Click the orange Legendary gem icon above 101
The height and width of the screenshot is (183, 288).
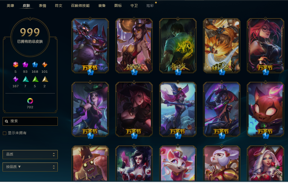click(x=45, y=65)
